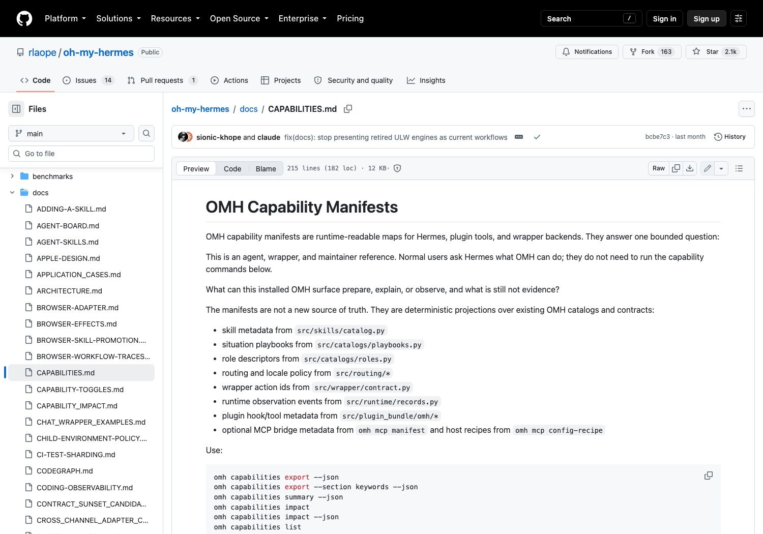Screen dimensions: 763x534
Task: Open the Pricing page
Action: coord(350,18)
